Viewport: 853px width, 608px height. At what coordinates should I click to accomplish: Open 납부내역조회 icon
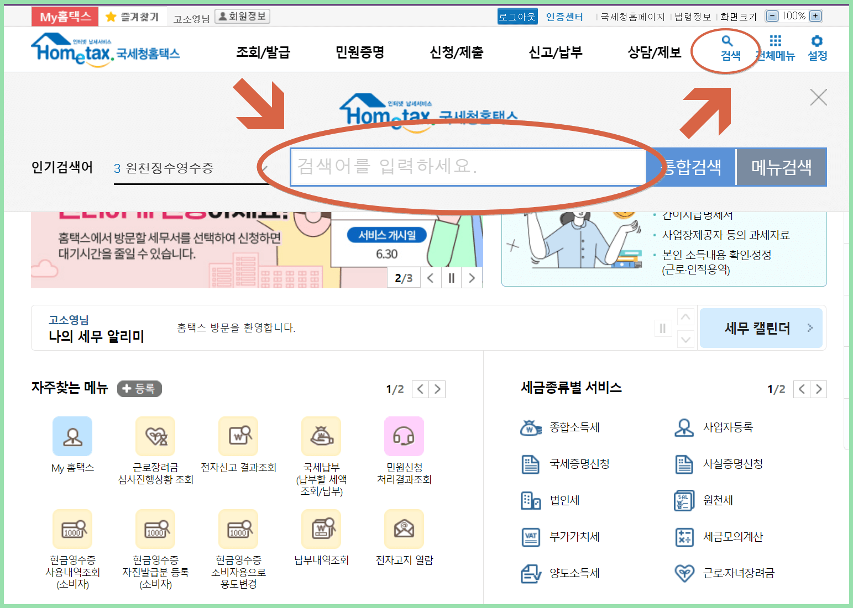321,529
